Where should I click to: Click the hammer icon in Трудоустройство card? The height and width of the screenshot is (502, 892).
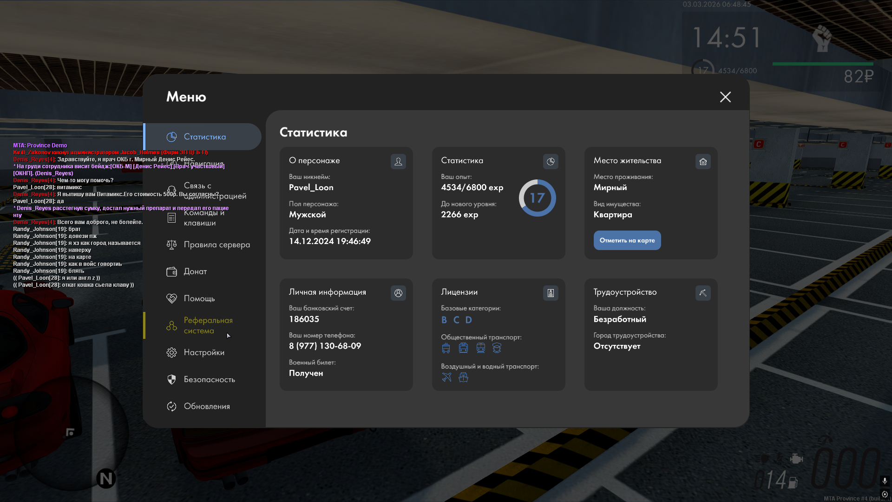(x=703, y=293)
